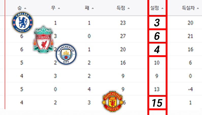Click the 실점 value 13
Screen dimensions: 202x115
157,89
